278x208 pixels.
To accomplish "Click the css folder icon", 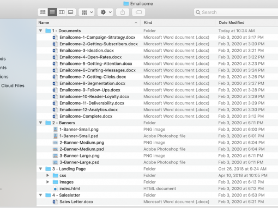I will coord(55,175).
